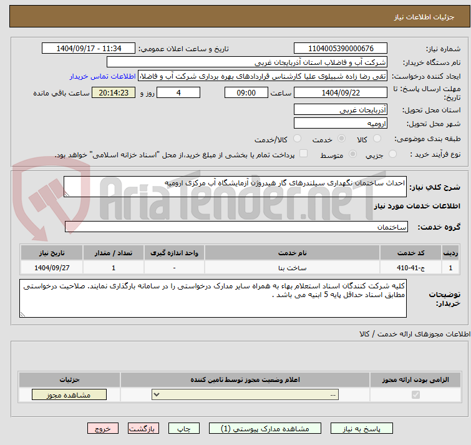Click the اطلاعات مجوزهای ارائه خدمت / کالا heading
This screenshot has height=445, width=471.
pyautogui.click(x=414, y=334)
